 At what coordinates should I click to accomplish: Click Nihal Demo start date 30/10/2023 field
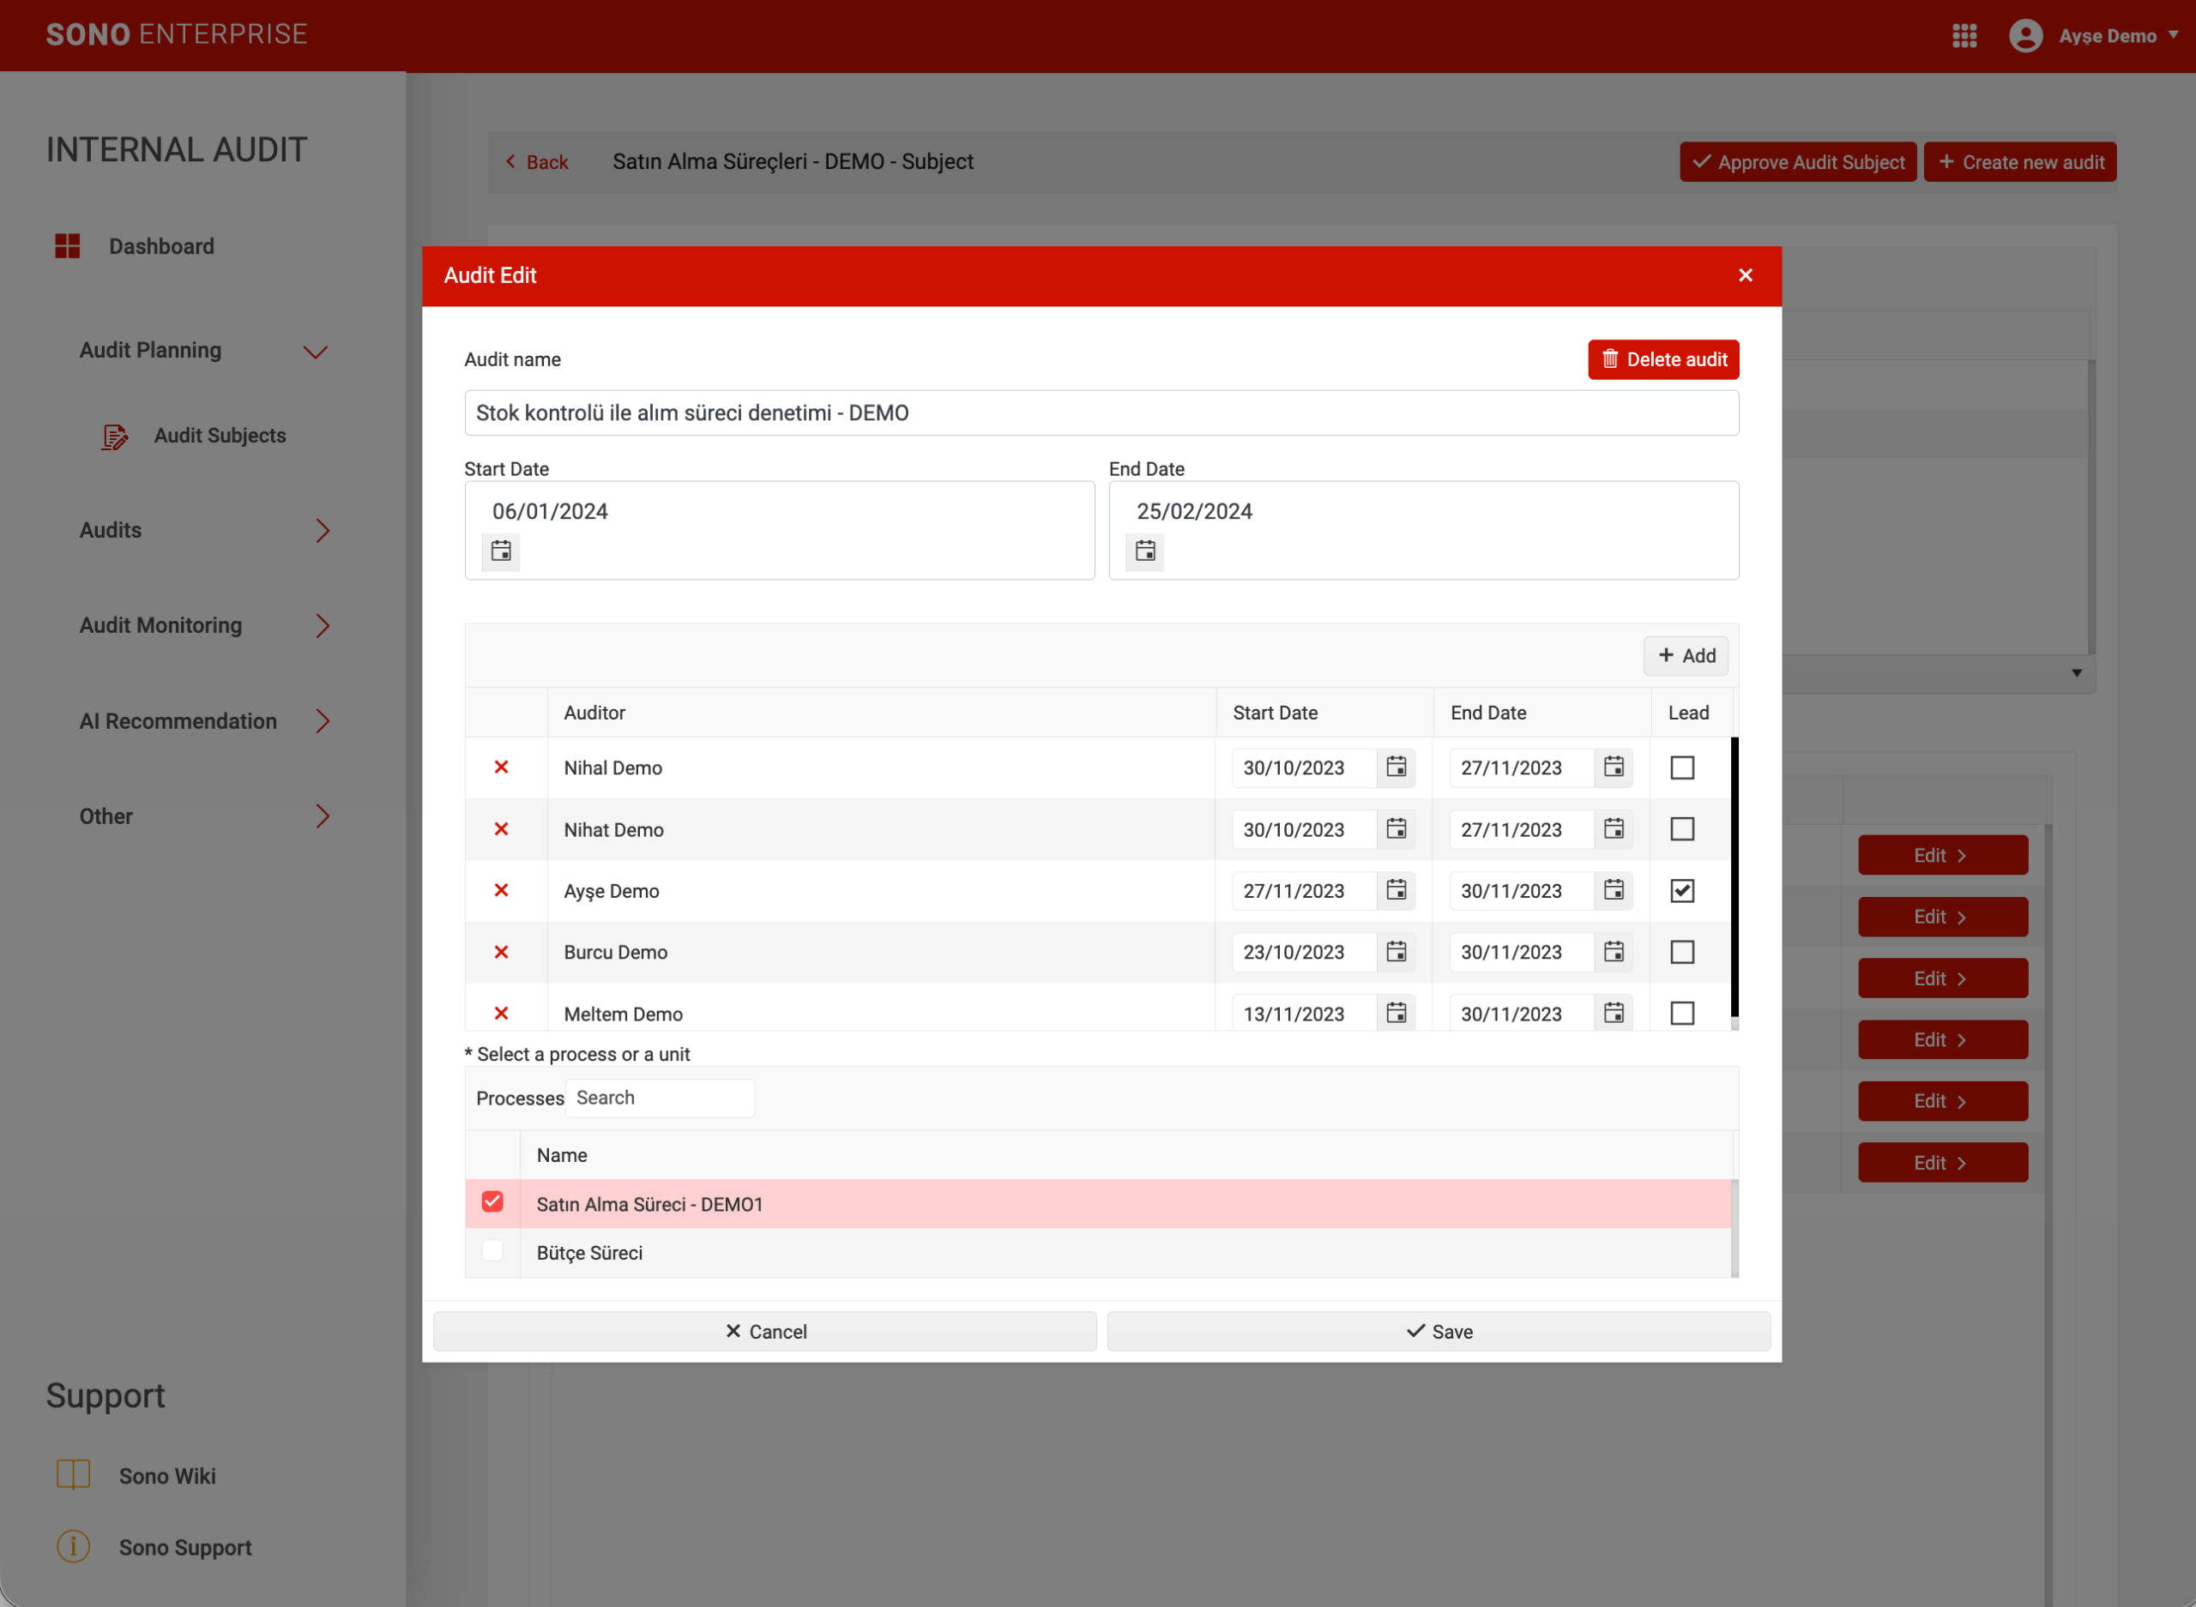[1304, 767]
